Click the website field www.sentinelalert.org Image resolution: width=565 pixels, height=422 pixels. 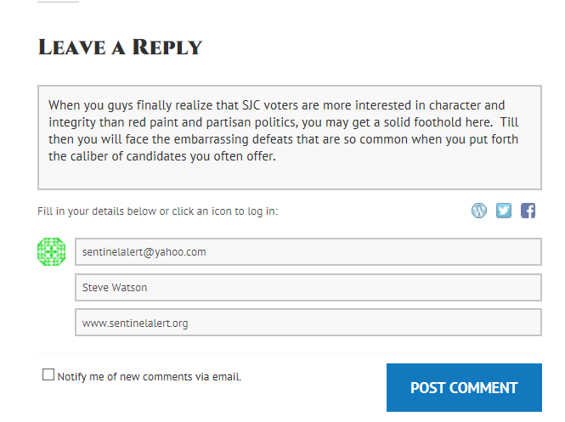point(308,324)
